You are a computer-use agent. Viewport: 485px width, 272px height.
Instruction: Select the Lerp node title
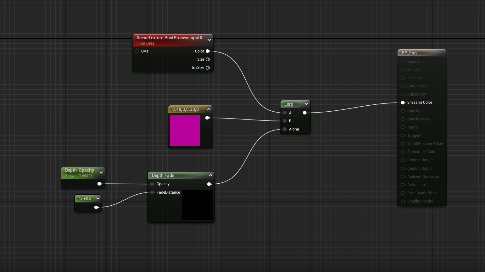tap(288, 104)
